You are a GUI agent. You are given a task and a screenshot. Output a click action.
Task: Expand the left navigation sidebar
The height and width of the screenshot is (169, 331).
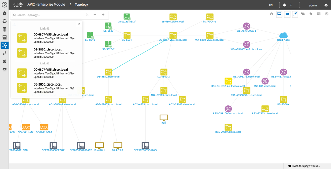(4, 5)
